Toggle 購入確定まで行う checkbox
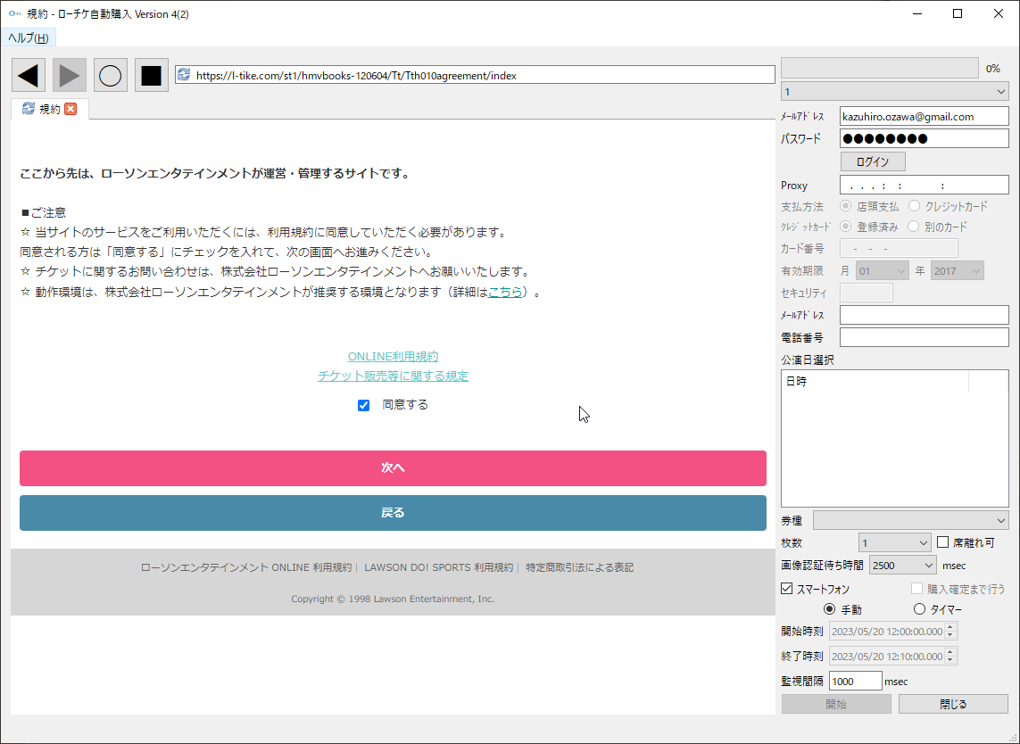Screen dimensions: 1020x744 click(916, 589)
